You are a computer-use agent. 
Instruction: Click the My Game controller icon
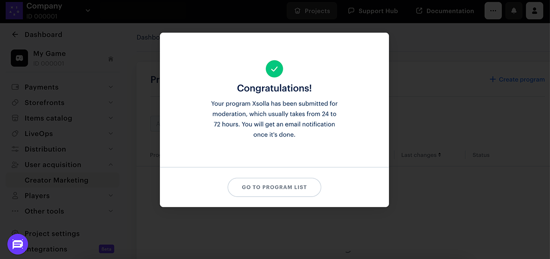click(19, 59)
